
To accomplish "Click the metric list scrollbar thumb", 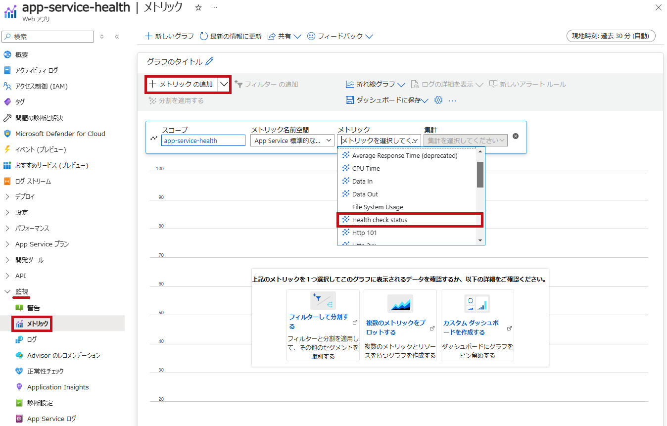I will [480, 175].
